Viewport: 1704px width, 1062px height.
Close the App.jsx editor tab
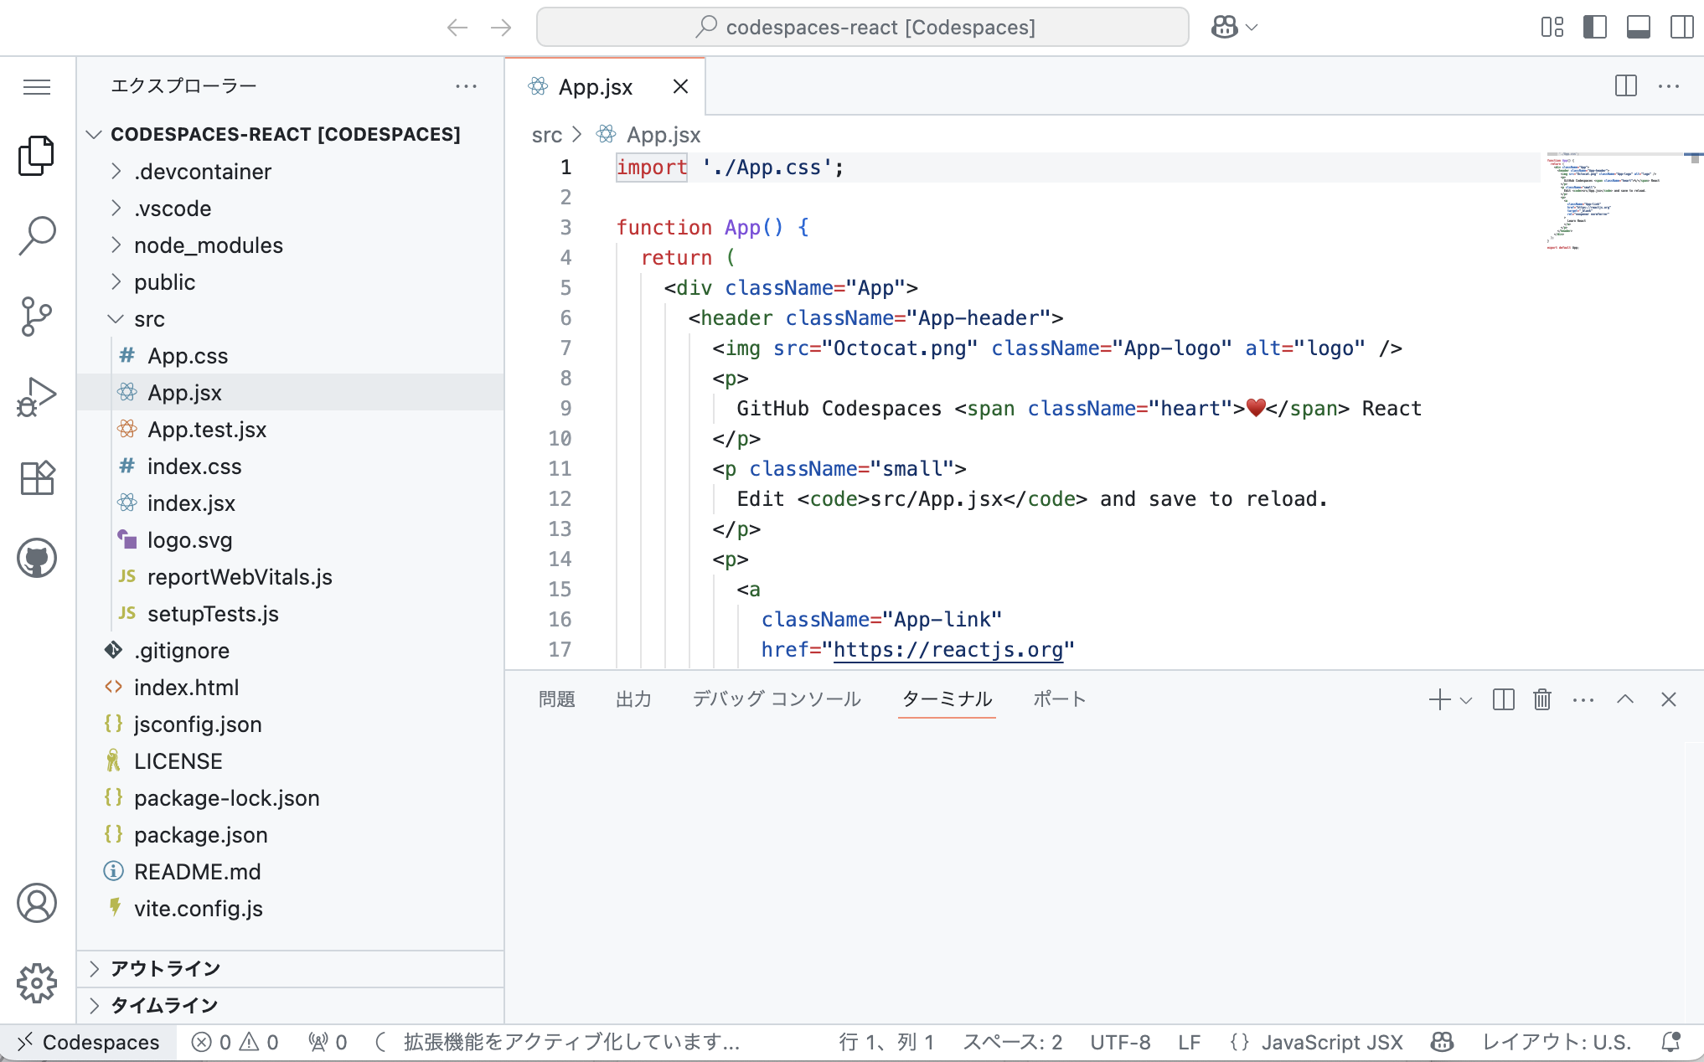click(x=681, y=86)
